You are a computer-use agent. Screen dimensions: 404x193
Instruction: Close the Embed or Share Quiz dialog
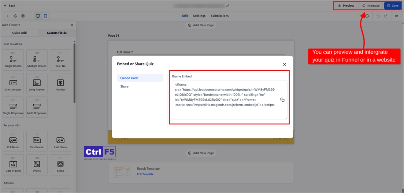(284, 64)
